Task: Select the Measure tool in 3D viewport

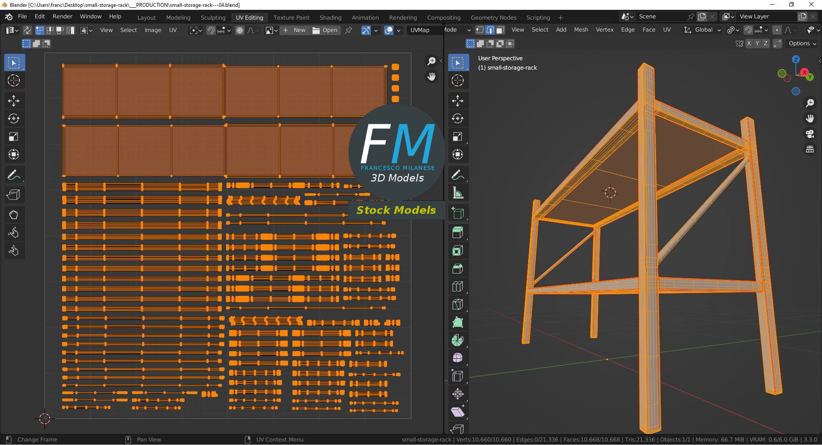Action: click(458, 193)
